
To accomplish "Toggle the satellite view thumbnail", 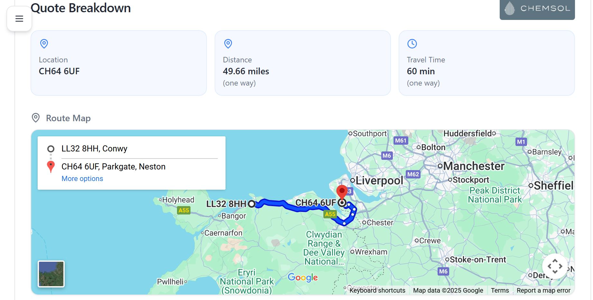I will pyautogui.click(x=51, y=274).
